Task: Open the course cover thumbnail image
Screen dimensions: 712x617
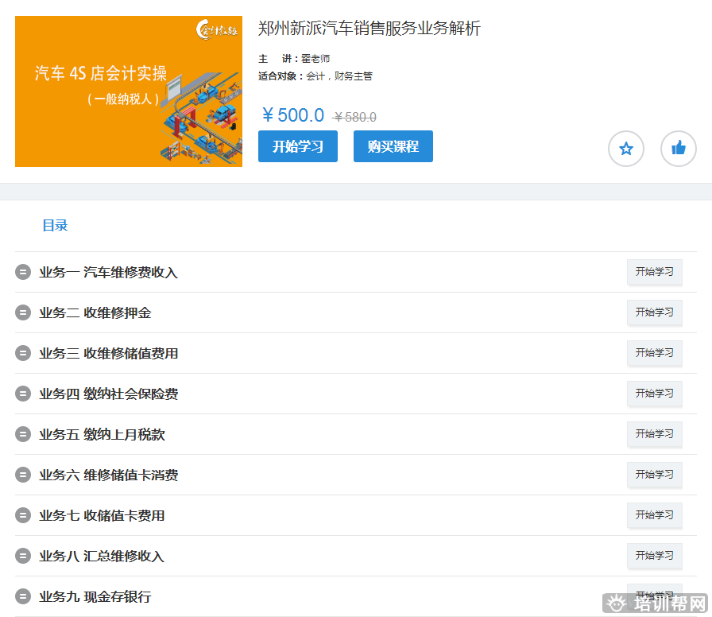Action: pyautogui.click(x=129, y=91)
